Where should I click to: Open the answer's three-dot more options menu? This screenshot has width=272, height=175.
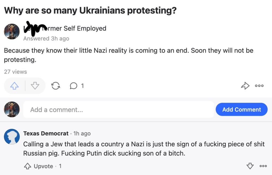click(259, 86)
